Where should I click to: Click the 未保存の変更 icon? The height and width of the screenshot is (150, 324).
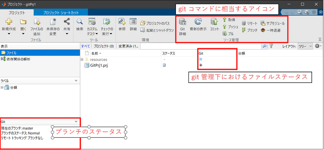pyautogui.click(x=53, y=22)
